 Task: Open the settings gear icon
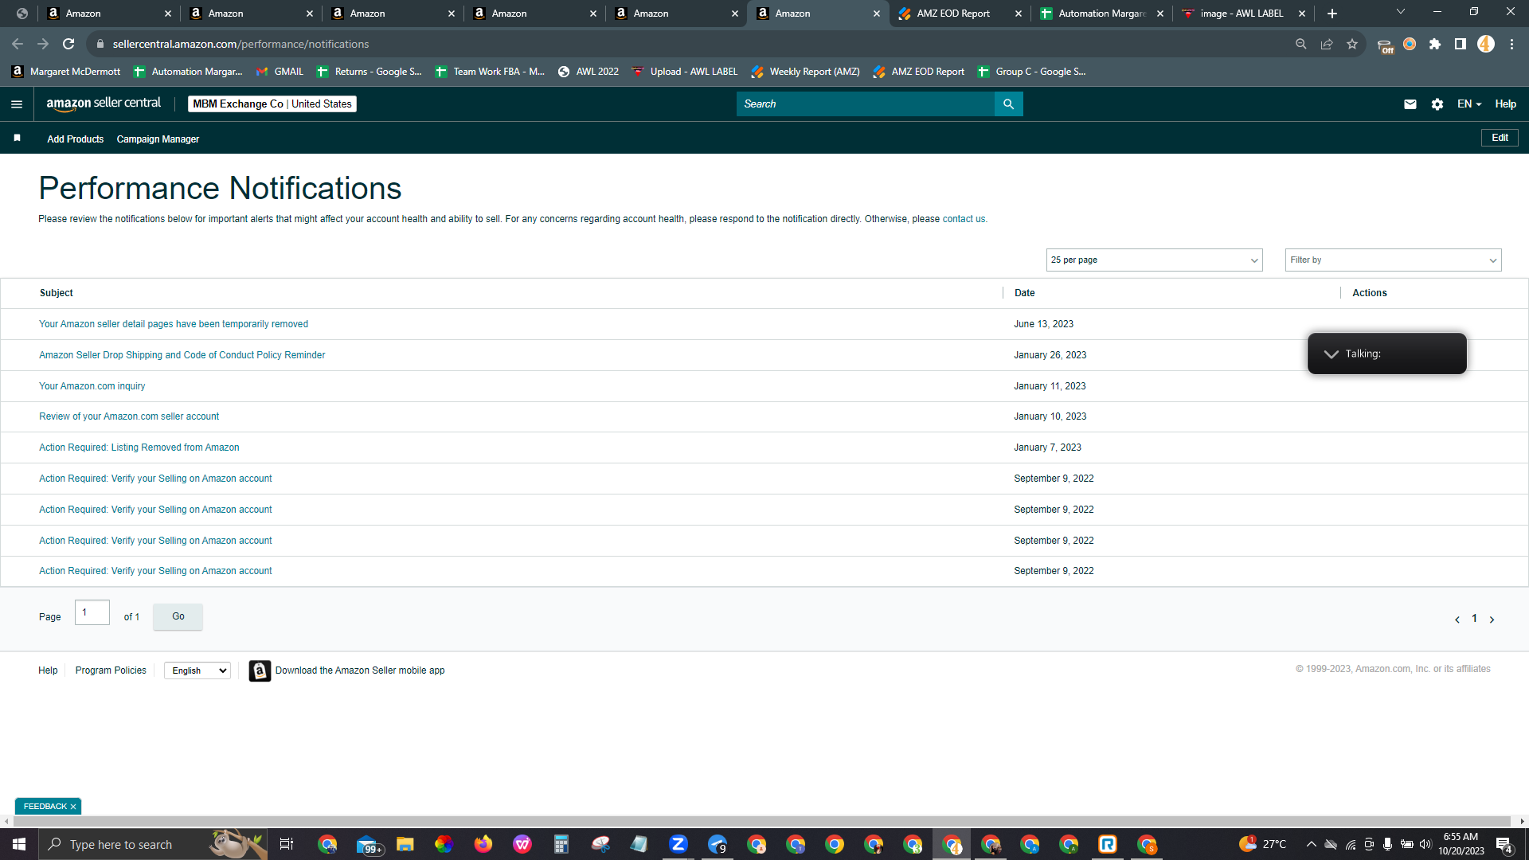(1437, 104)
